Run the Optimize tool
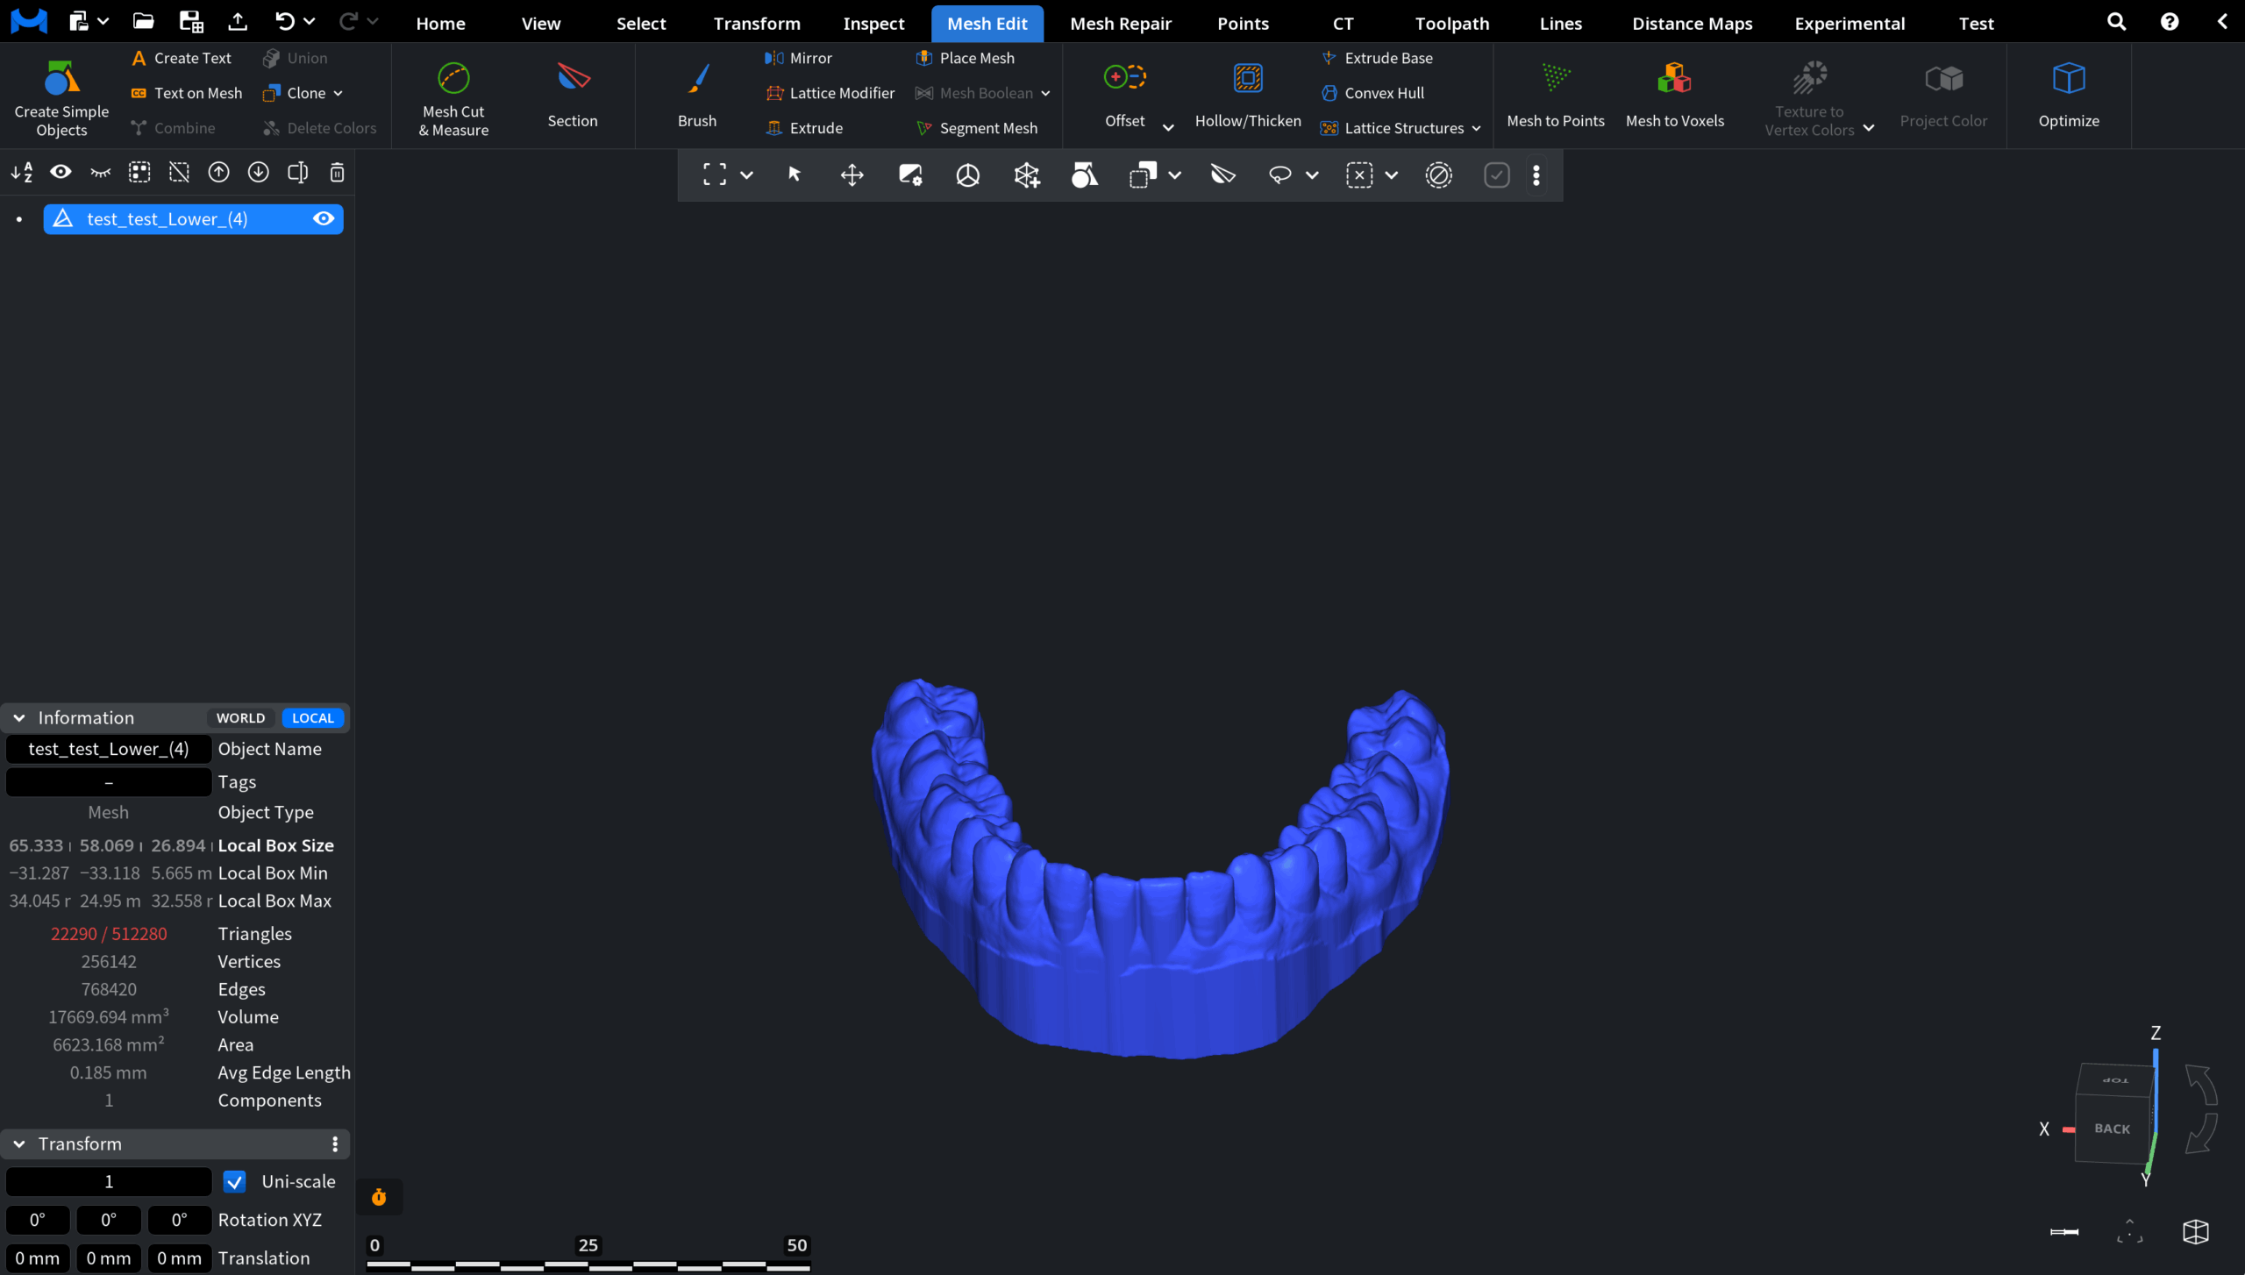 [x=2070, y=96]
